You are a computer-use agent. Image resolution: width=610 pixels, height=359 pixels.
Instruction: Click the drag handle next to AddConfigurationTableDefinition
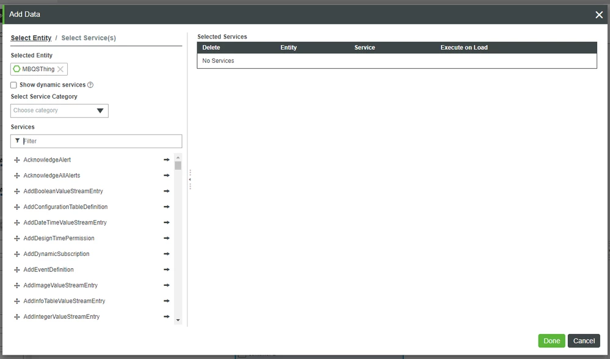[x=15, y=207]
